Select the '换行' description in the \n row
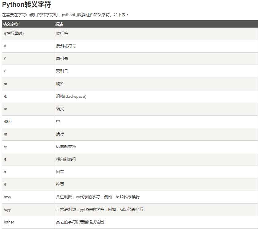The image size is (258, 229). tap(60, 134)
